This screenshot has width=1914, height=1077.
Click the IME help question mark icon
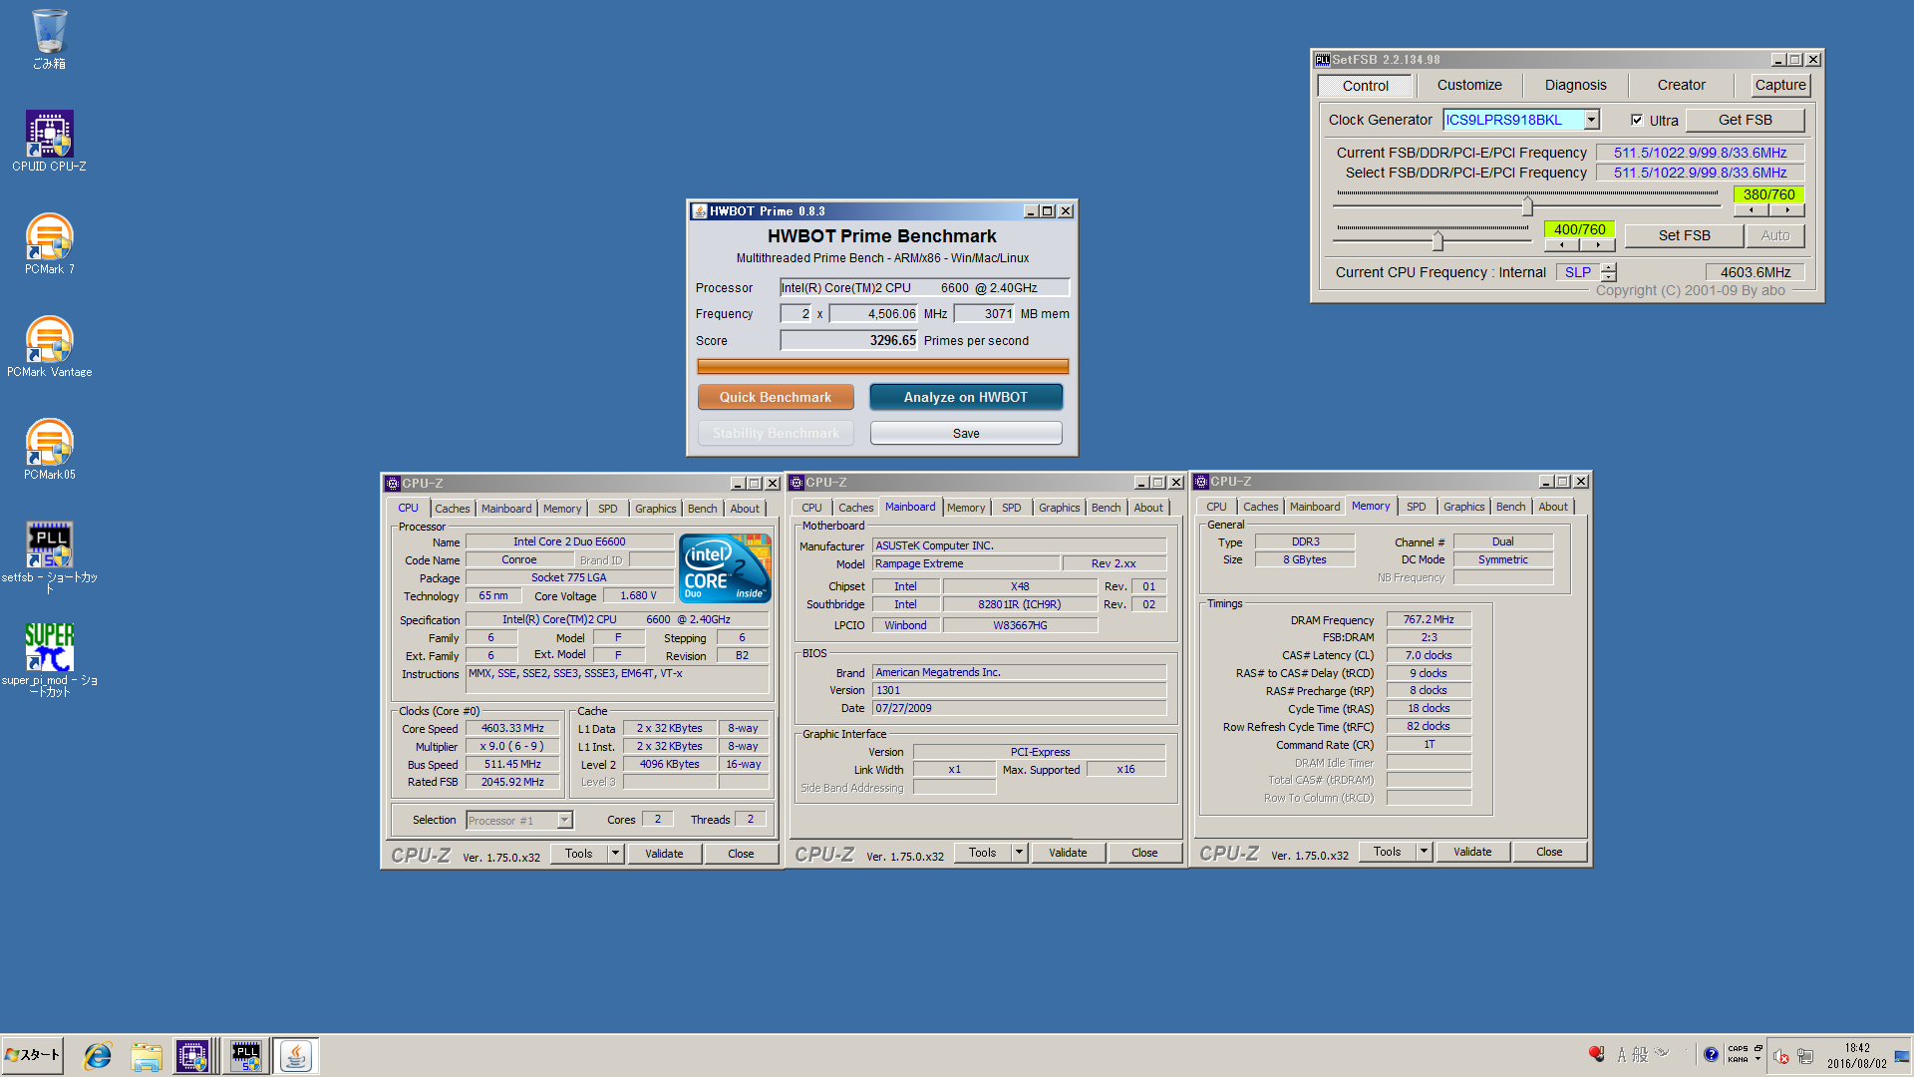1711,1054
